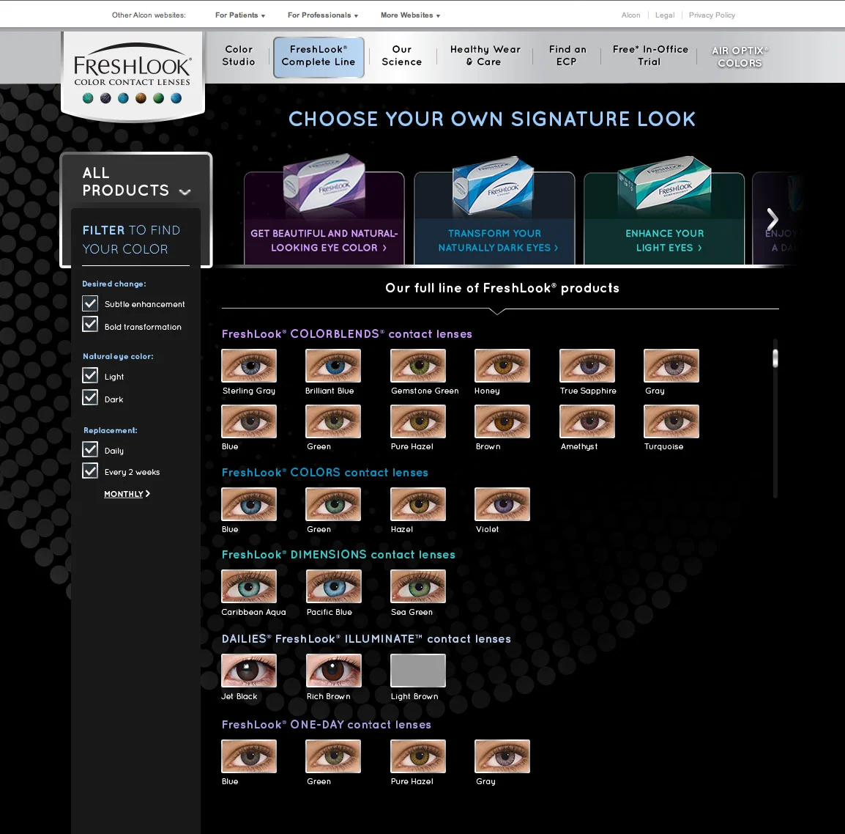Select the FreshLook Colors Hazel eye swatch
Viewport: 845px width, 834px height.
coord(418,504)
